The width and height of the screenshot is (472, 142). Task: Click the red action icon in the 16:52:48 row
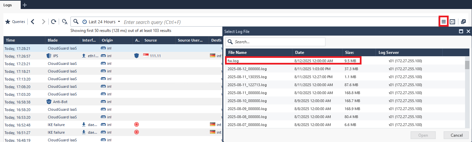coord(136,124)
